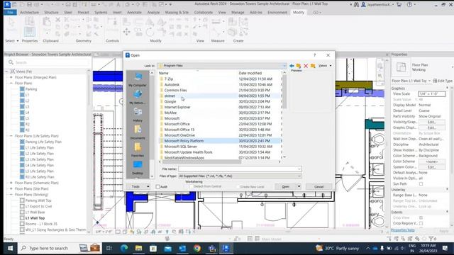This screenshot has height=255, width=454.
Task: Open My Network places shortcut
Action: tap(138, 97)
